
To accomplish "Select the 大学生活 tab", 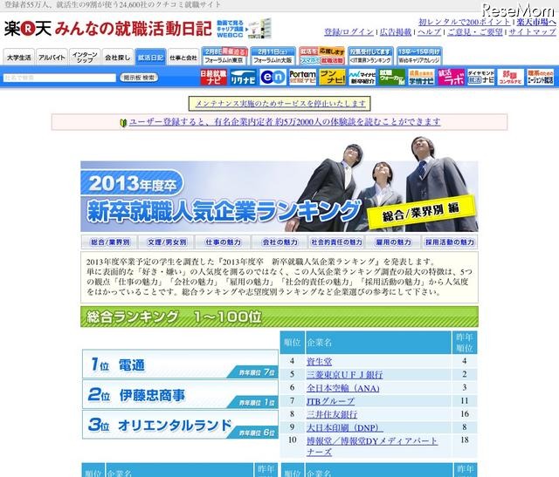I will (19, 58).
